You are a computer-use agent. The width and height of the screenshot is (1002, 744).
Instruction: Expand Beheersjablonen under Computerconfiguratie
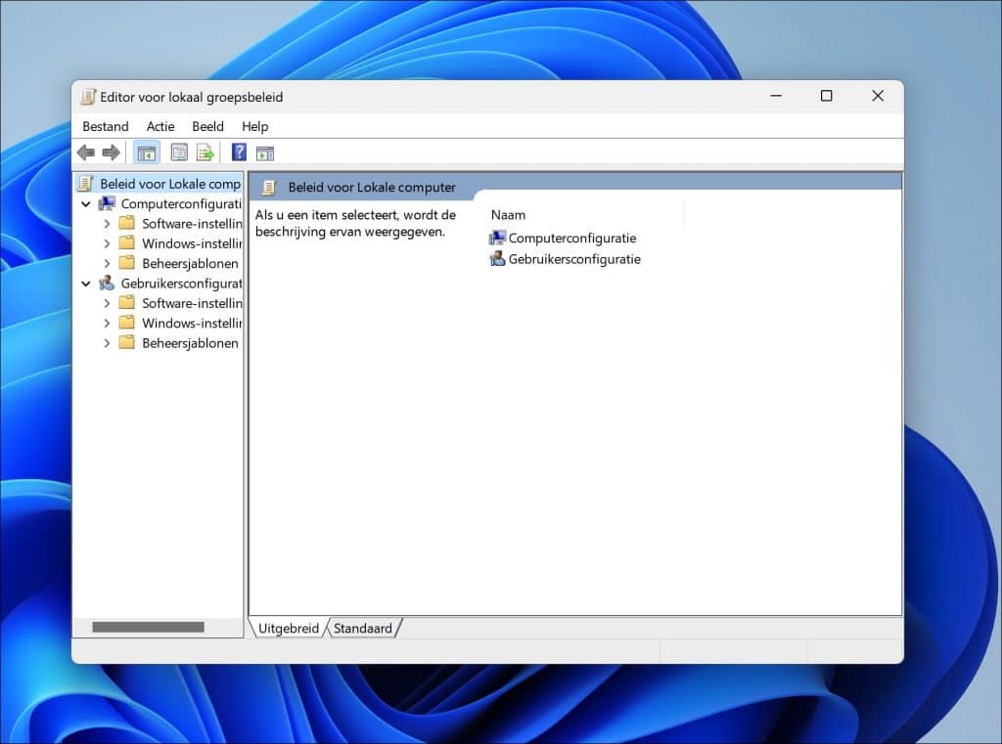click(x=107, y=263)
